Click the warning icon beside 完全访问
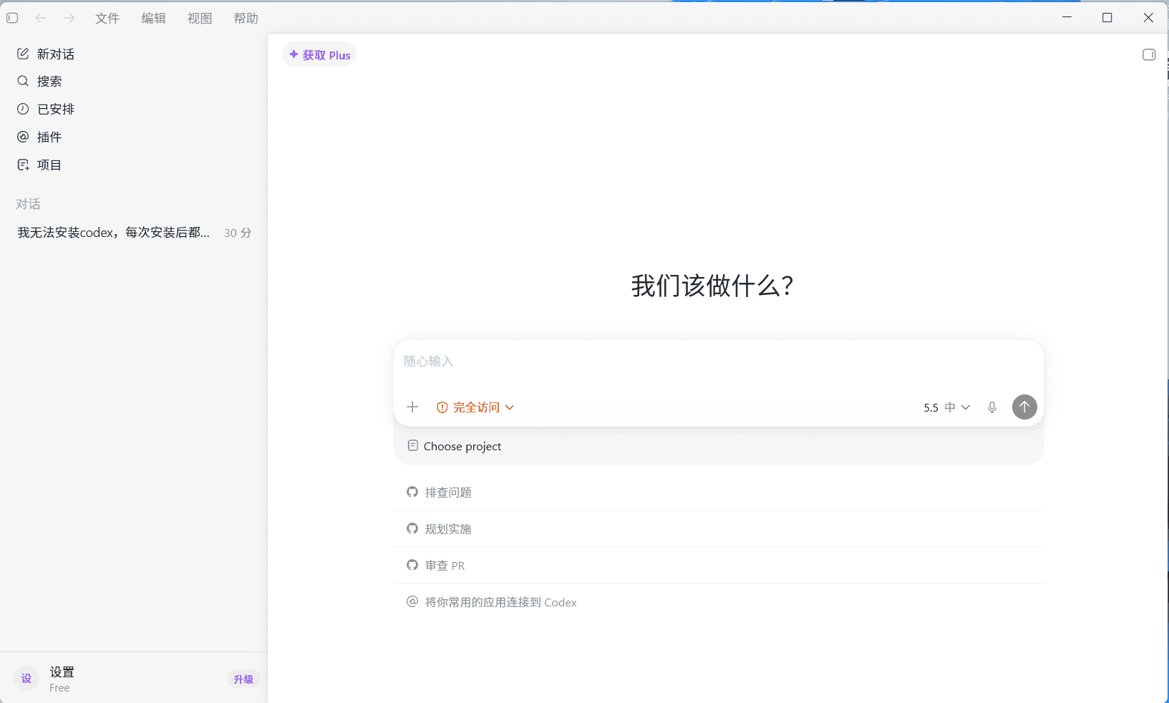Image resolution: width=1169 pixels, height=703 pixels. coord(442,407)
